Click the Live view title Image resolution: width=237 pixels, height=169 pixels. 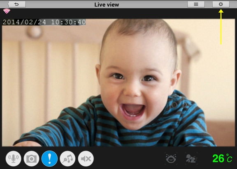(107, 5)
